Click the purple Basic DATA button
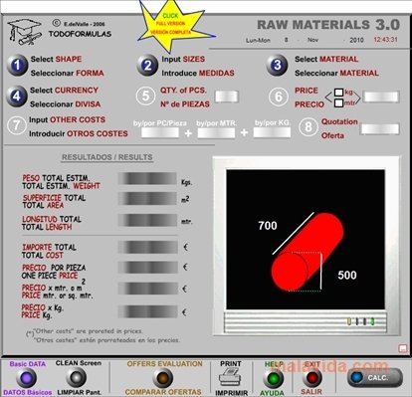Image resolution: width=412 pixels, height=397 pixels. click(x=26, y=378)
